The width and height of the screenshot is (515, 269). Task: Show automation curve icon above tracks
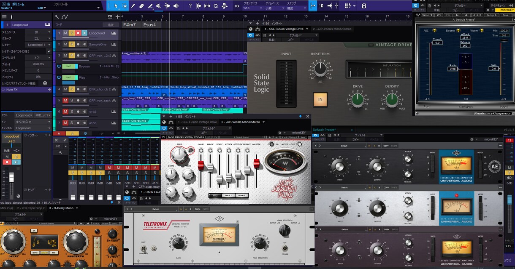tap(65, 16)
